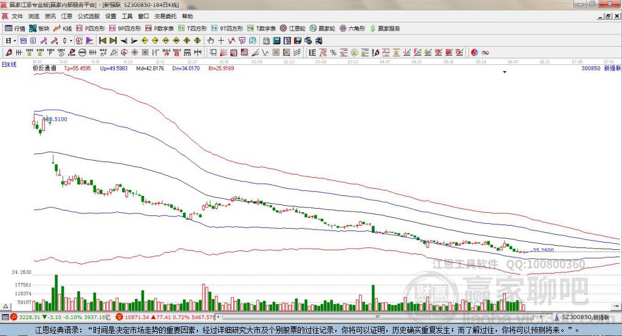Viewport: 622px width, 336px height.
Task: Open the 行情 market quotes view
Action: point(15,29)
